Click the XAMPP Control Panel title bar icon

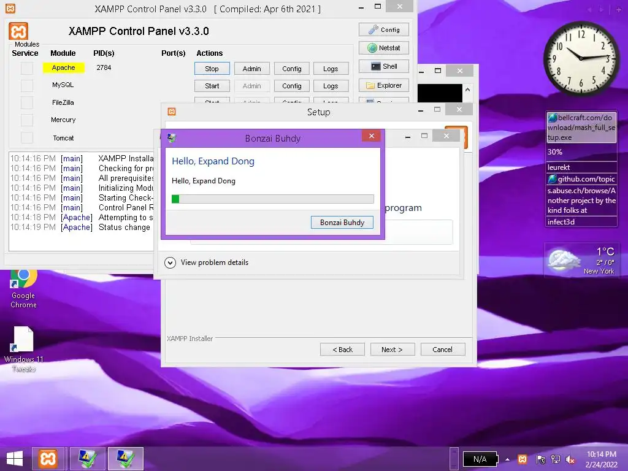(x=10, y=9)
